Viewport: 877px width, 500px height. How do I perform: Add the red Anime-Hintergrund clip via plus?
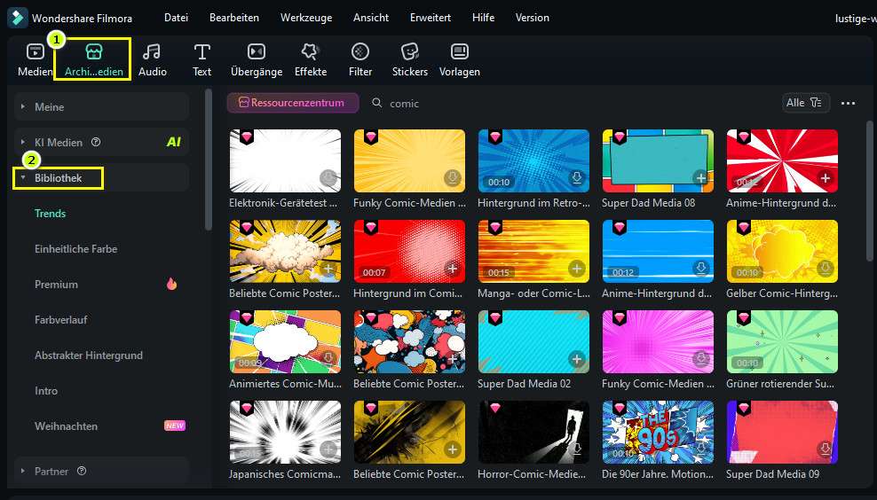coord(825,178)
